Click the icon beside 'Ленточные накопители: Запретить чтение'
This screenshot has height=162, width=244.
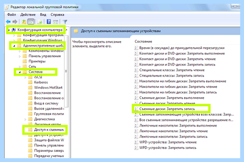(136, 131)
